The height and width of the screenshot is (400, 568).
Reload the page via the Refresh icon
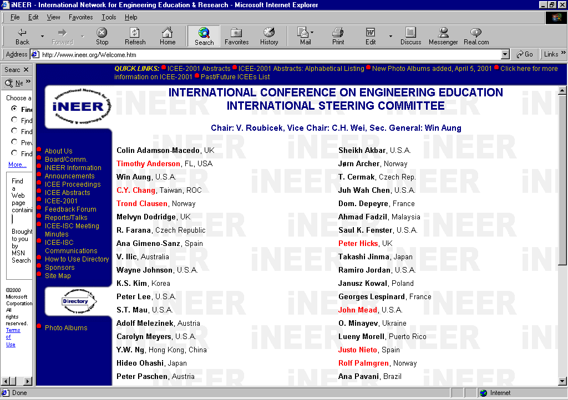click(x=135, y=36)
